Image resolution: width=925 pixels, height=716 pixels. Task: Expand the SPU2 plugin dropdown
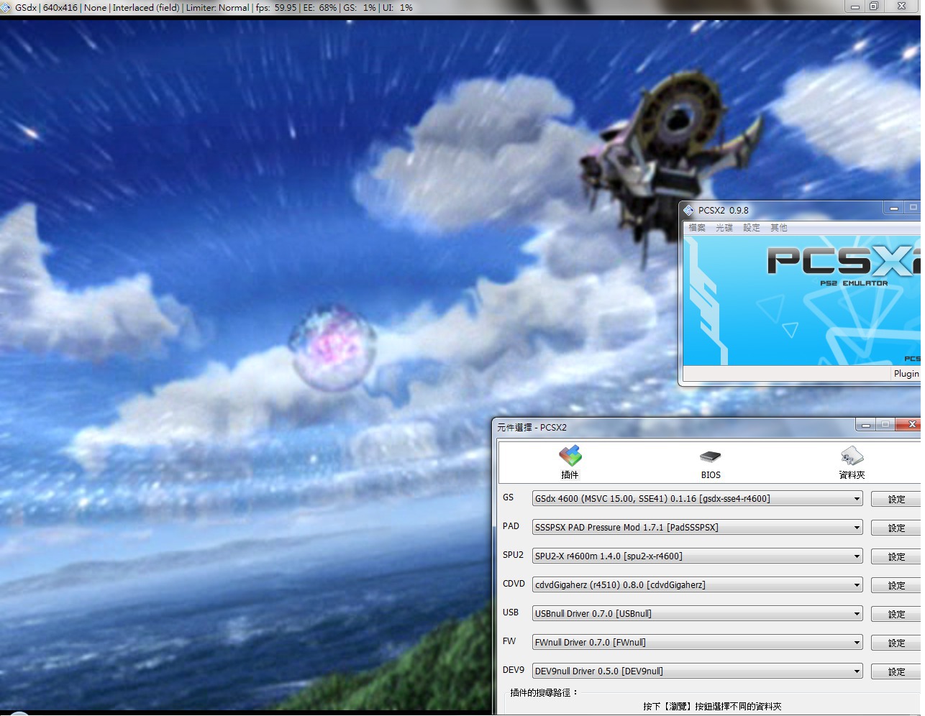tap(697, 556)
